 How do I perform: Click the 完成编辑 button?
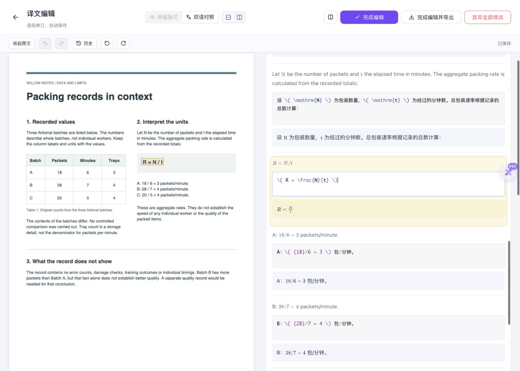pyautogui.click(x=369, y=17)
